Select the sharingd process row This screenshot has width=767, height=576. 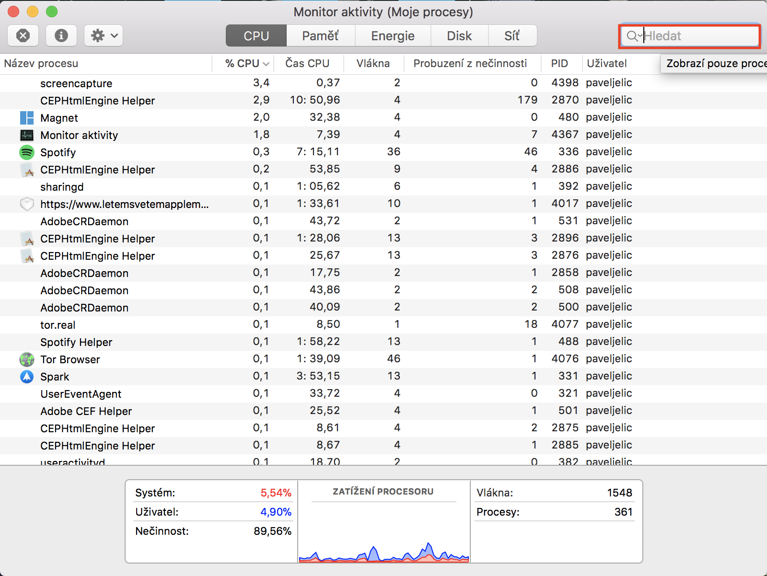383,187
